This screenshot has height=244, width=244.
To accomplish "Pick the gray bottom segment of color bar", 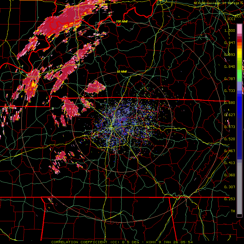I will click(x=239, y=188).
